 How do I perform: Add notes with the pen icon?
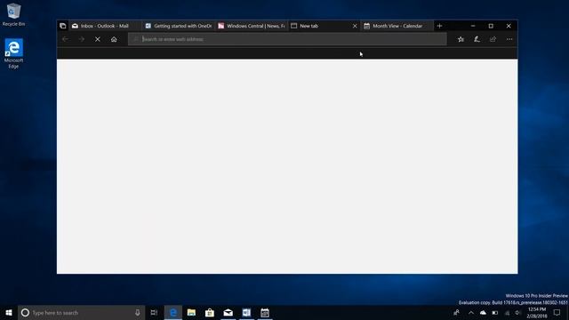[x=477, y=39]
